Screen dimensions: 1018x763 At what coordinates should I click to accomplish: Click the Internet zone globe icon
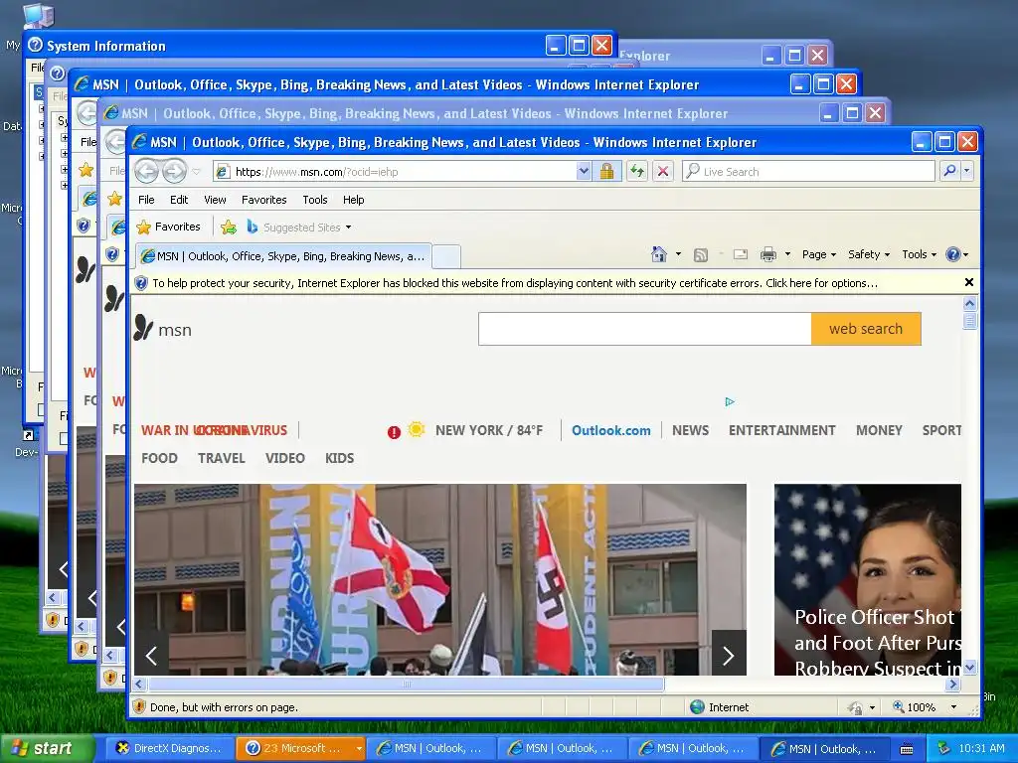697,706
